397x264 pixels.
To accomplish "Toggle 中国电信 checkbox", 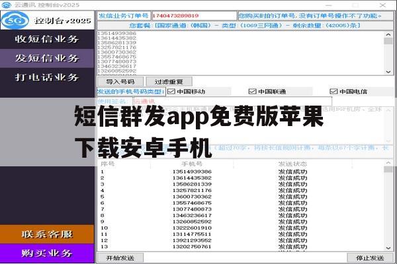I will click(333, 92).
